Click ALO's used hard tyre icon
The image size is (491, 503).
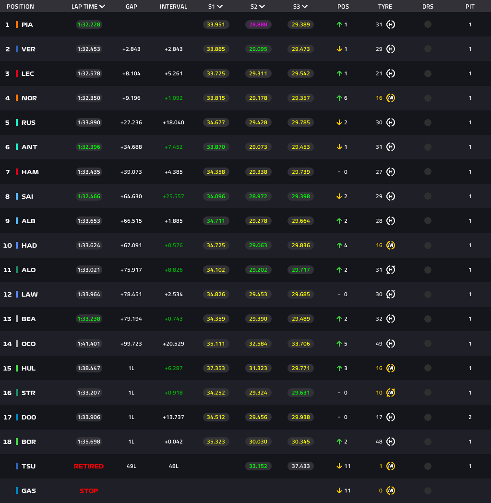(x=390, y=270)
